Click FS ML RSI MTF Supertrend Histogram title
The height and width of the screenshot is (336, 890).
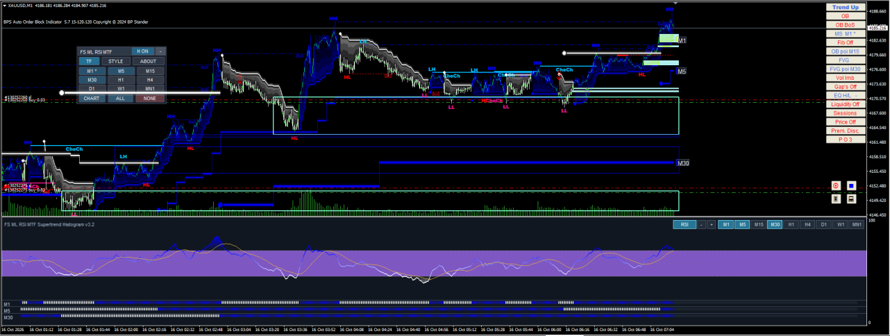[49, 224]
